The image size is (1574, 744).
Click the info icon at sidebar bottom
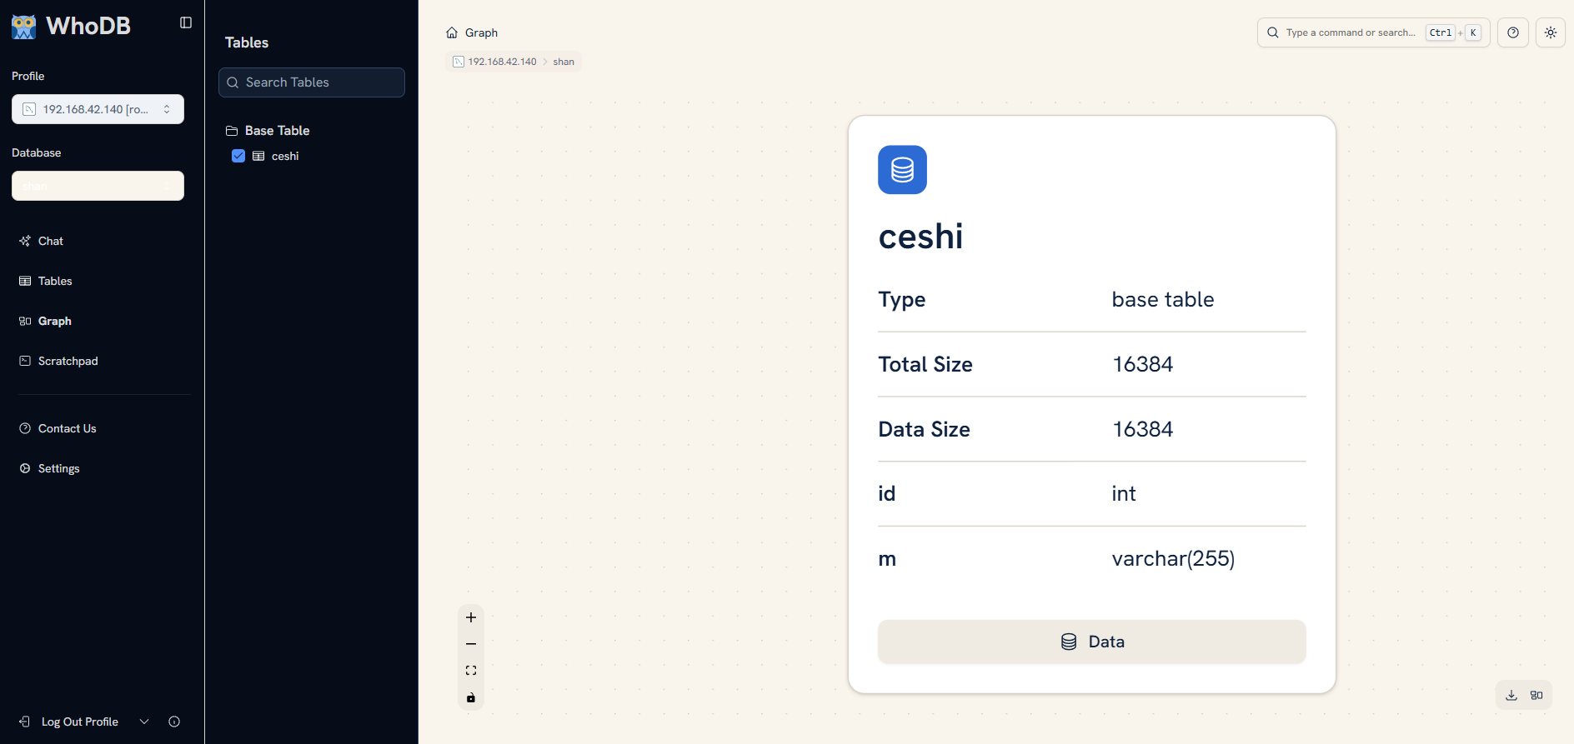174,722
